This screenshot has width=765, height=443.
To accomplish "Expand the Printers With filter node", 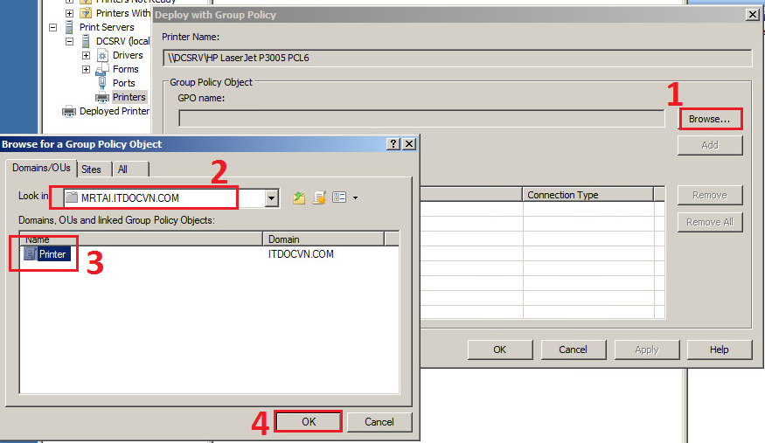I will coord(70,13).
